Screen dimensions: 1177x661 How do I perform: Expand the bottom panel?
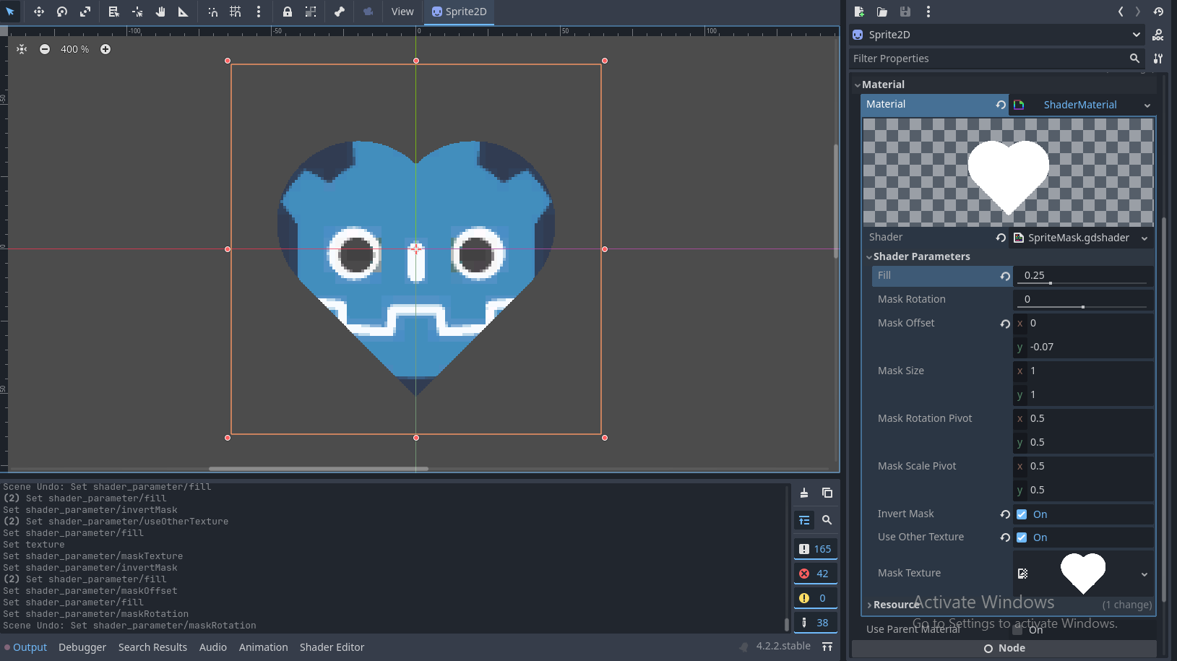[827, 647]
